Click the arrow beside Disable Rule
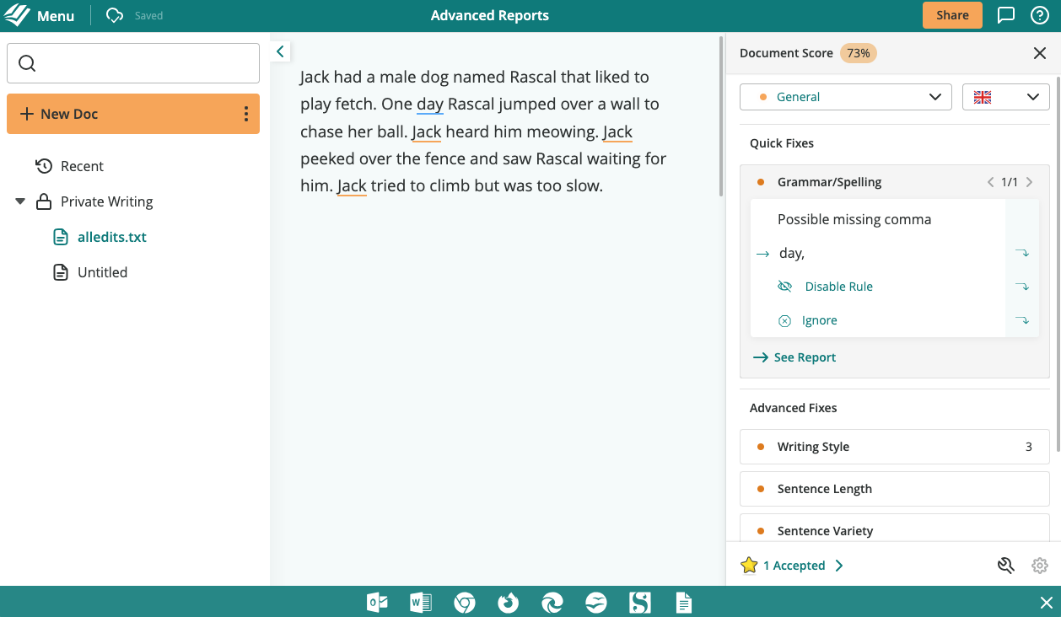The image size is (1061, 617). coord(1022,287)
